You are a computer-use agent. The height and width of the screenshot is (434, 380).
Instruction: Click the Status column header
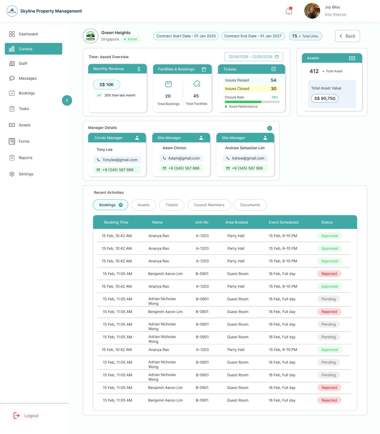pyautogui.click(x=327, y=222)
